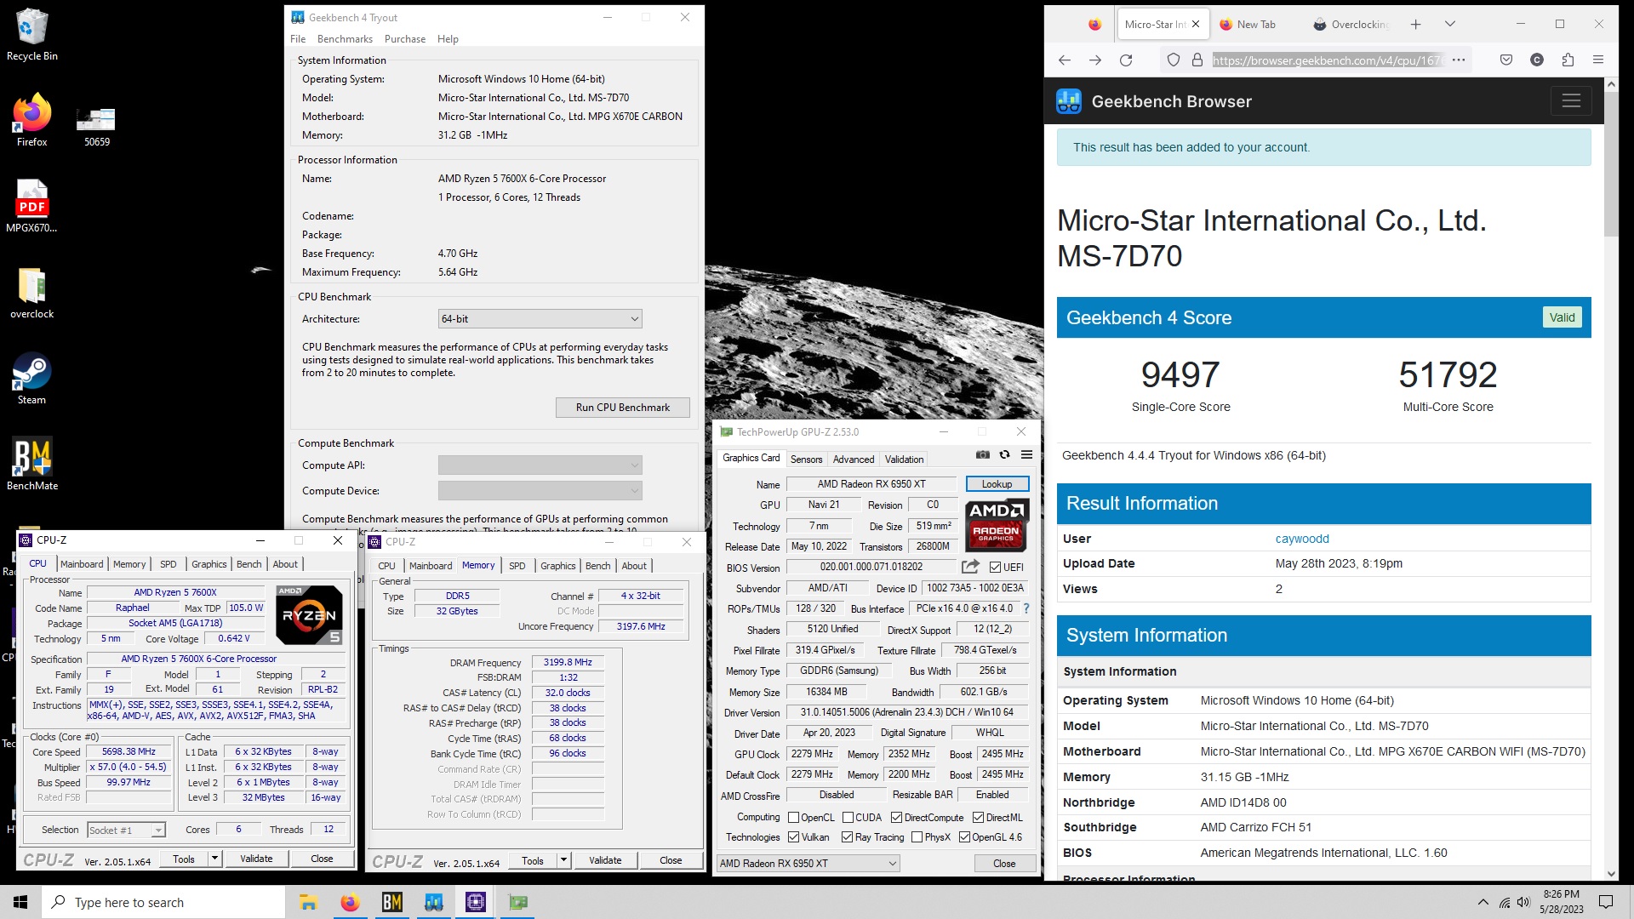The height and width of the screenshot is (919, 1634).
Task: Open Mainboard tab in left CPU-Z window
Action: [x=82, y=564]
